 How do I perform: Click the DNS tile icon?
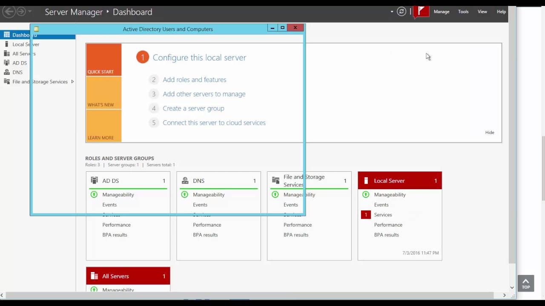tap(185, 181)
